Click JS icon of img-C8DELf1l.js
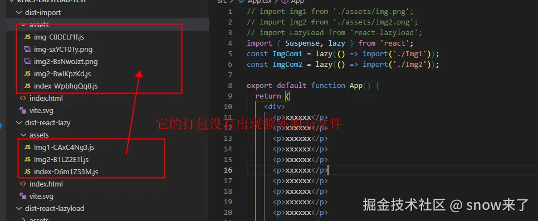The image size is (538, 221). click(27, 37)
